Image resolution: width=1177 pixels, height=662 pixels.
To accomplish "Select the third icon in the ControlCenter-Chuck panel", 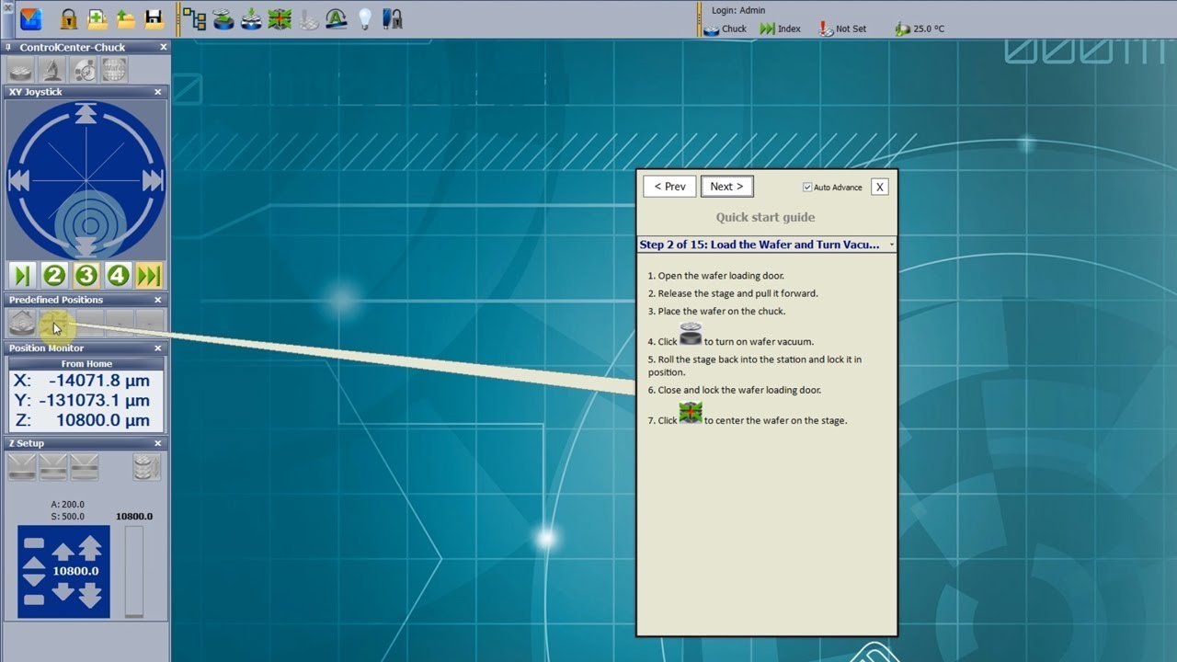I will point(83,69).
